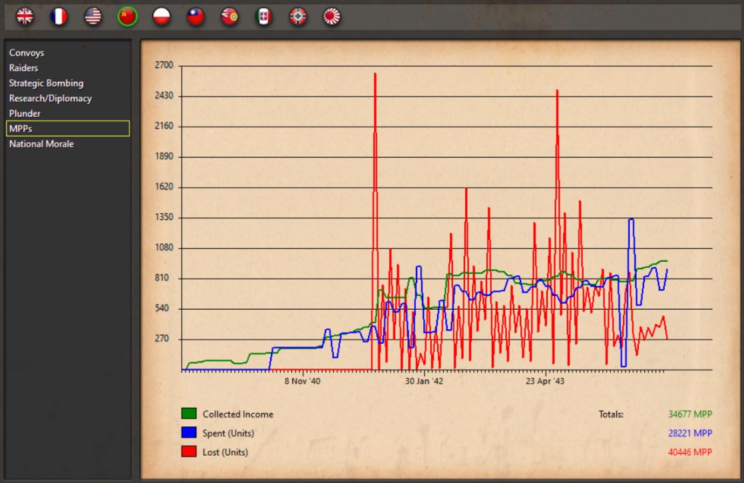Select the Poland flag icon
Image resolution: width=744 pixels, height=483 pixels.
pos(161,16)
